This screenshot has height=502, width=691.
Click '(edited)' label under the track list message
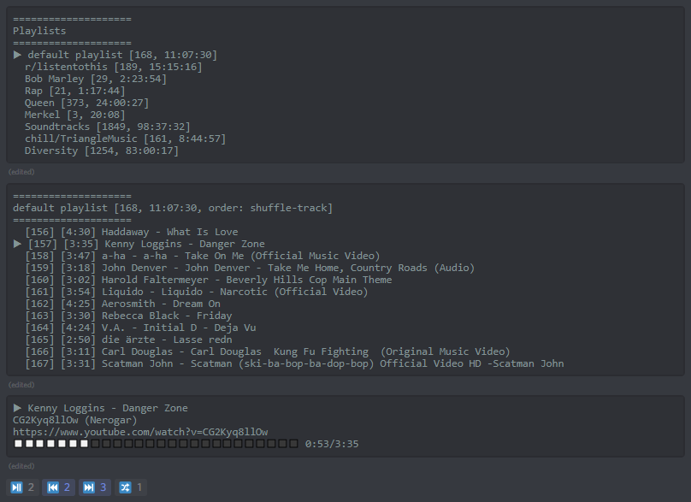pyautogui.click(x=21, y=385)
